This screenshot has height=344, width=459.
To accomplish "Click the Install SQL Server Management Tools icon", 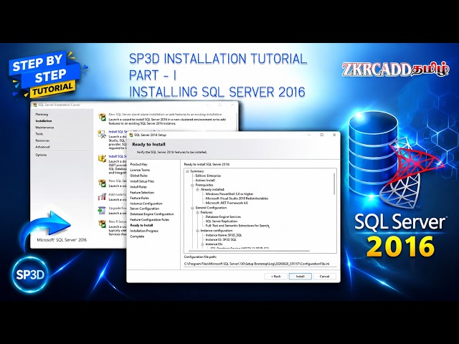I will click(102, 134).
